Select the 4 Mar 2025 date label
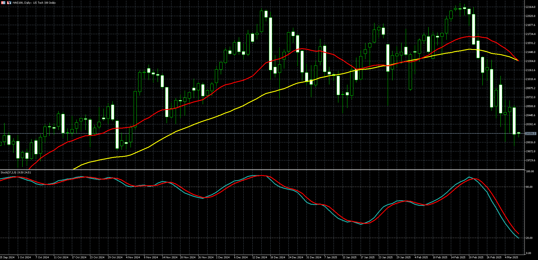 point(511,257)
